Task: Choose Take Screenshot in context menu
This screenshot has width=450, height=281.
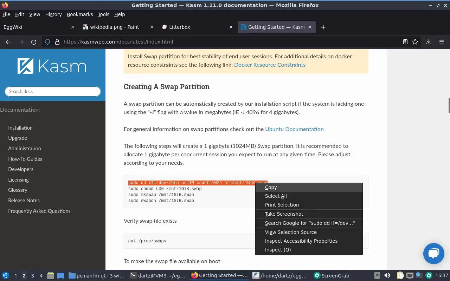Action: click(309, 214)
